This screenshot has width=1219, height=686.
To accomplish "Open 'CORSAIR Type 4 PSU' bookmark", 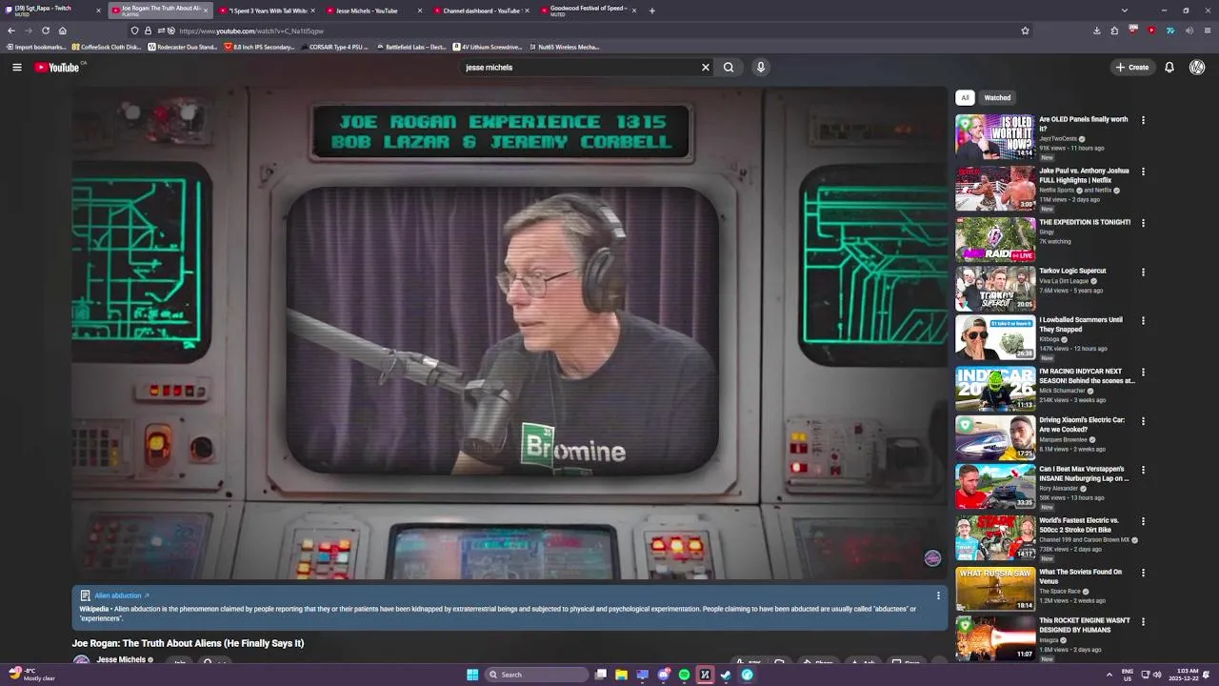I will coord(334,47).
